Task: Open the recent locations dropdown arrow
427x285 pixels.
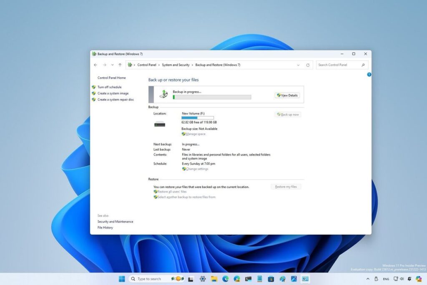Action: click(112, 65)
